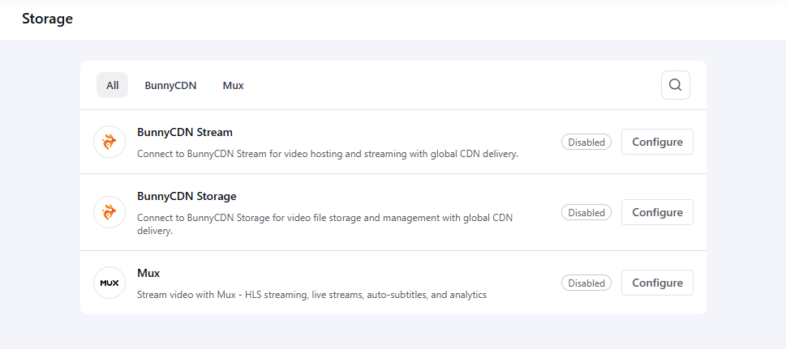Configure the Mux integration
This screenshot has height=349, width=786.
[x=657, y=283]
